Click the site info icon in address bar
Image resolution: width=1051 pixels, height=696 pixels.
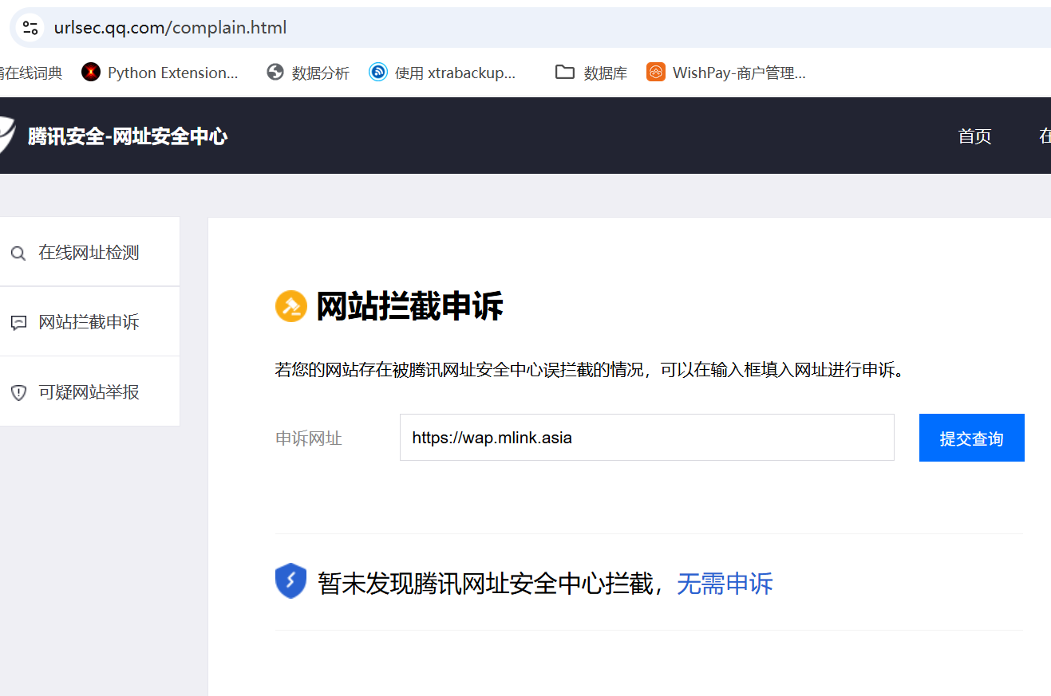(x=30, y=28)
